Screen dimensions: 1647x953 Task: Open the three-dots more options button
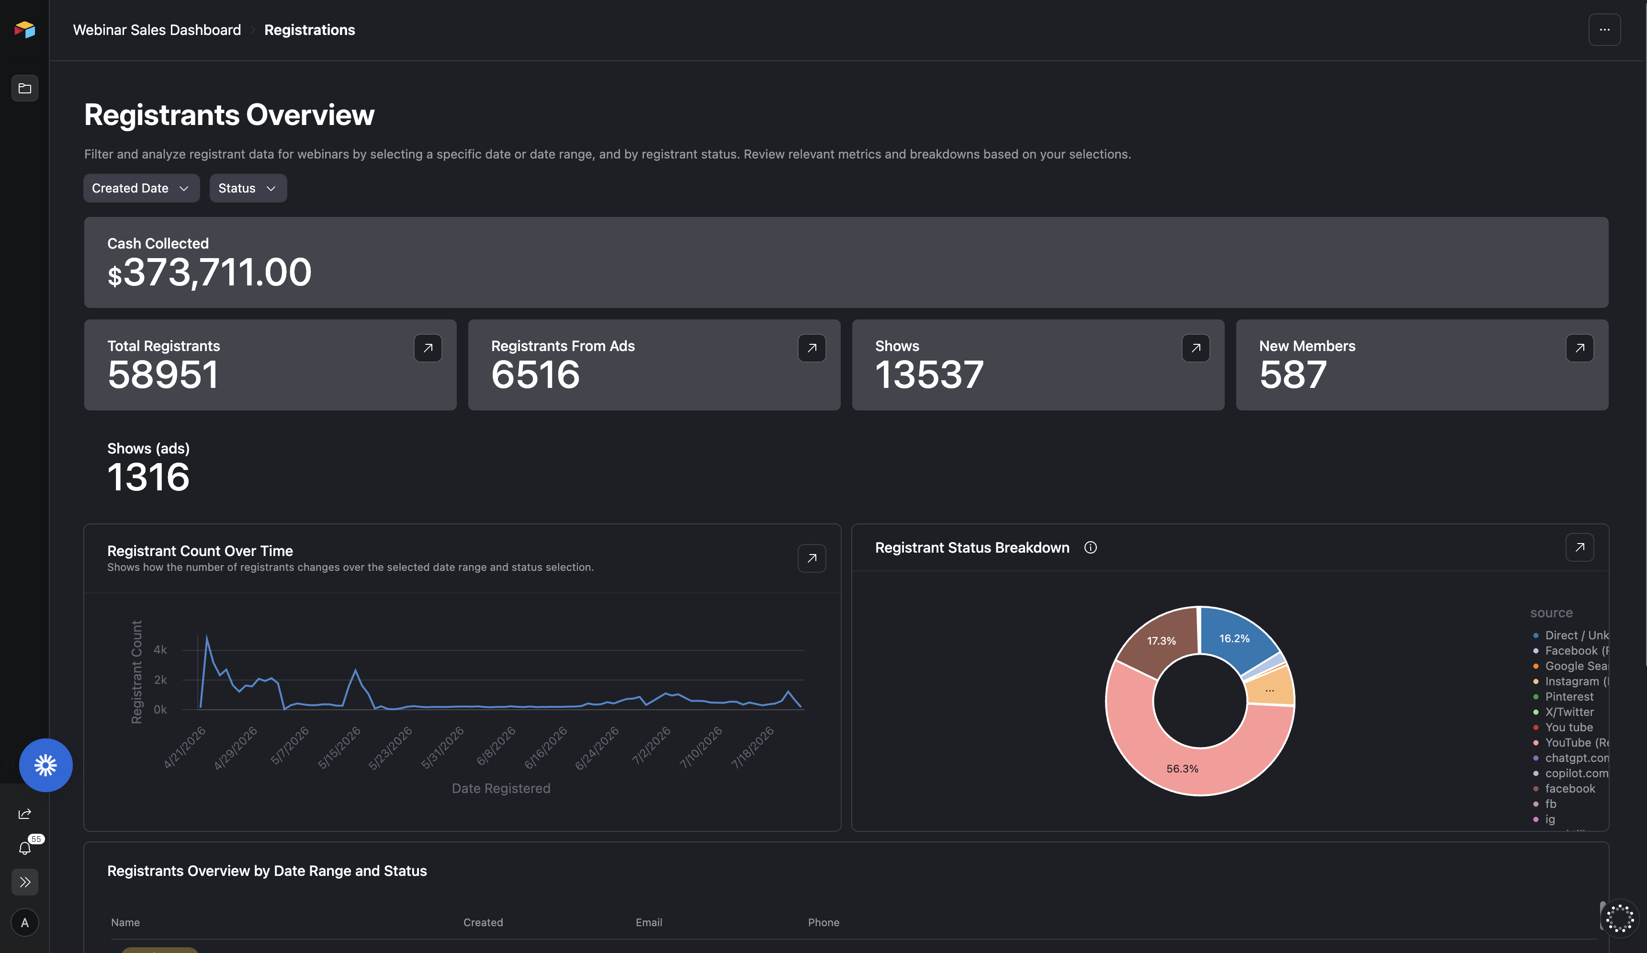(1604, 30)
